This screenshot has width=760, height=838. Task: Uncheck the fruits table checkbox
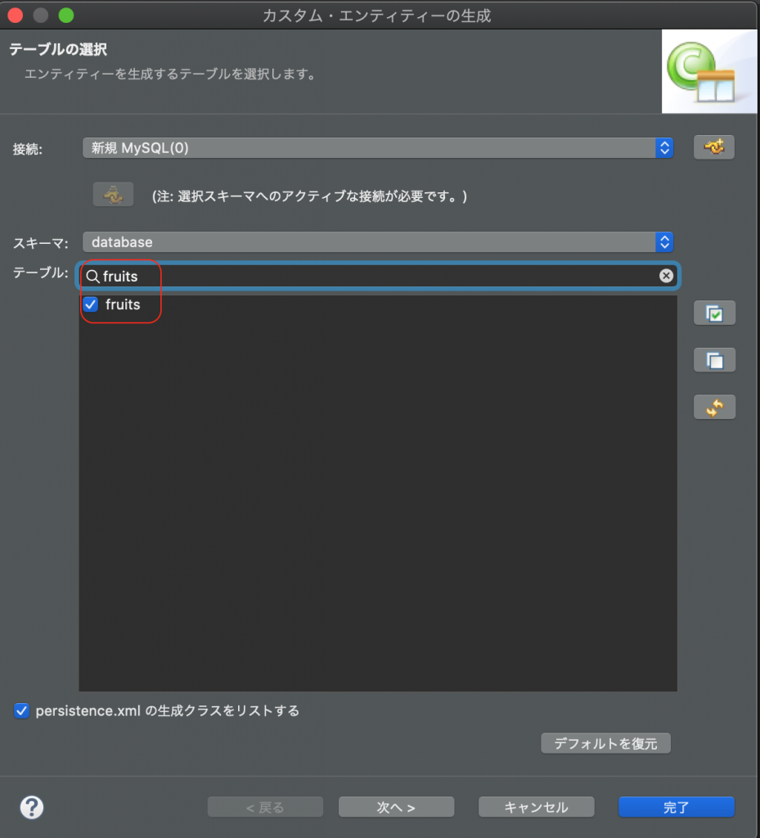pos(92,304)
